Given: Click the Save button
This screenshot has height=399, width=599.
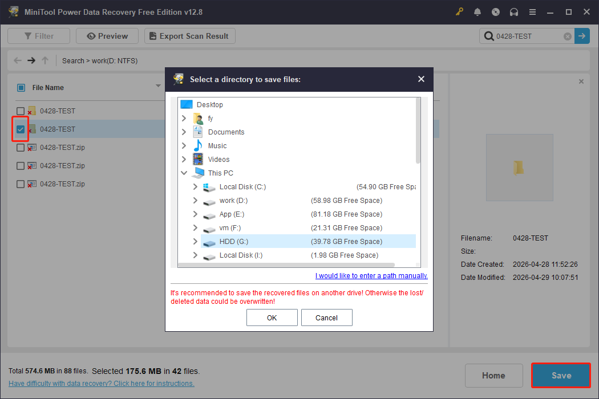Looking at the screenshot, I should 561,376.
